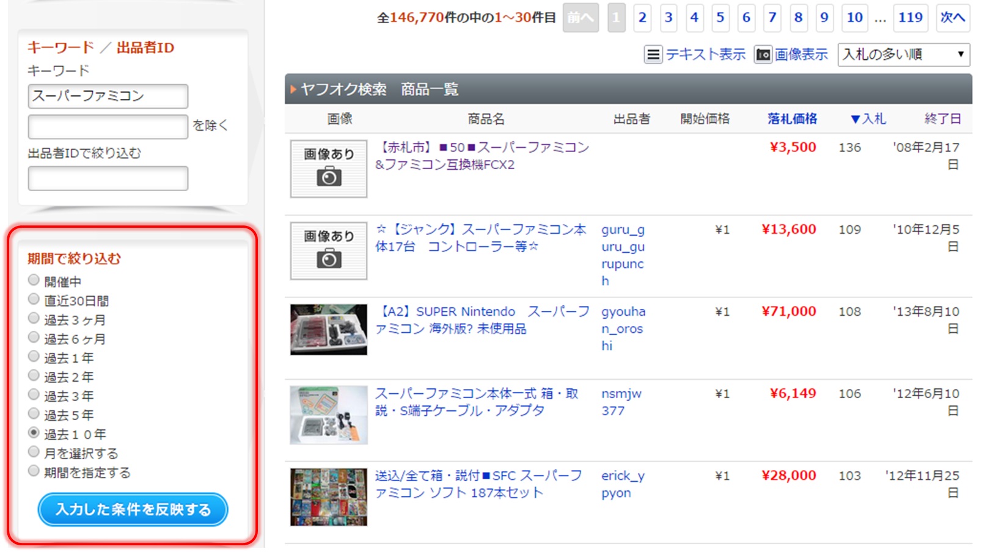Open the boxed Super Famicom console thumbnail
The height and width of the screenshot is (552, 982).
(x=329, y=415)
